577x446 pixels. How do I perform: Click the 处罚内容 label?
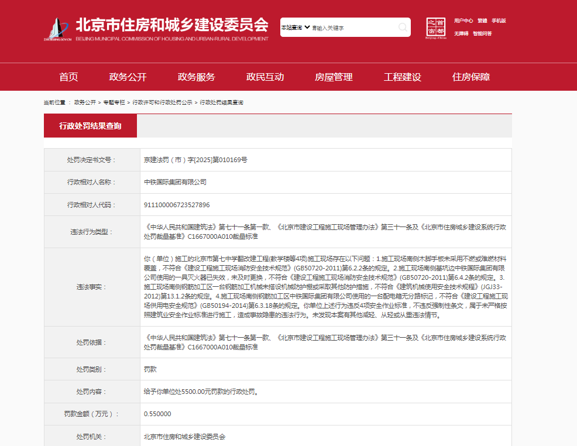pos(92,392)
